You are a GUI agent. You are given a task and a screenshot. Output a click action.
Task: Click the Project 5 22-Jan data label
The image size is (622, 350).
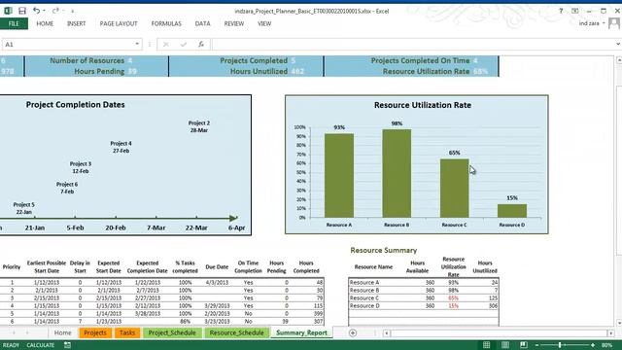(24, 208)
